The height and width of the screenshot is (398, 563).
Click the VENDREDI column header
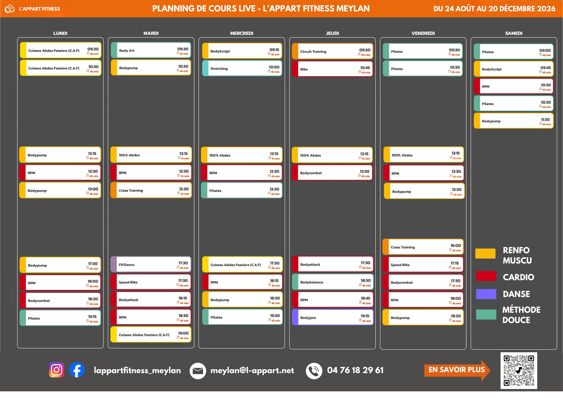(x=423, y=33)
